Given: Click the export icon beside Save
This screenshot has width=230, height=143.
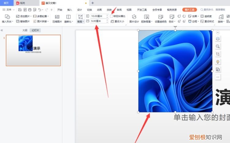Looking at the screenshot, I should click(25, 10).
